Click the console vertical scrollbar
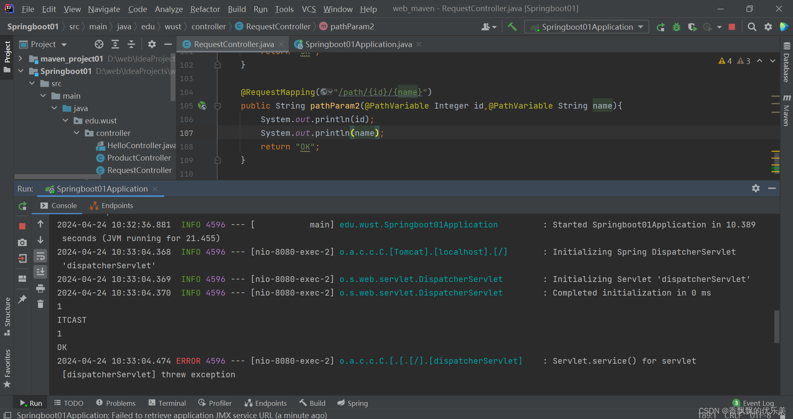The width and height of the screenshot is (793, 419). click(776, 326)
